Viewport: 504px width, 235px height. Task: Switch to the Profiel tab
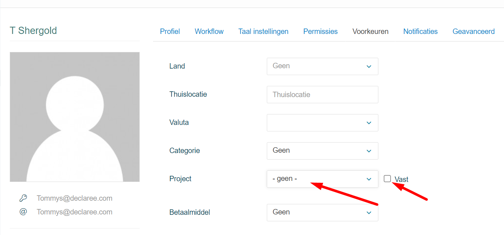click(x=170, y=31)
